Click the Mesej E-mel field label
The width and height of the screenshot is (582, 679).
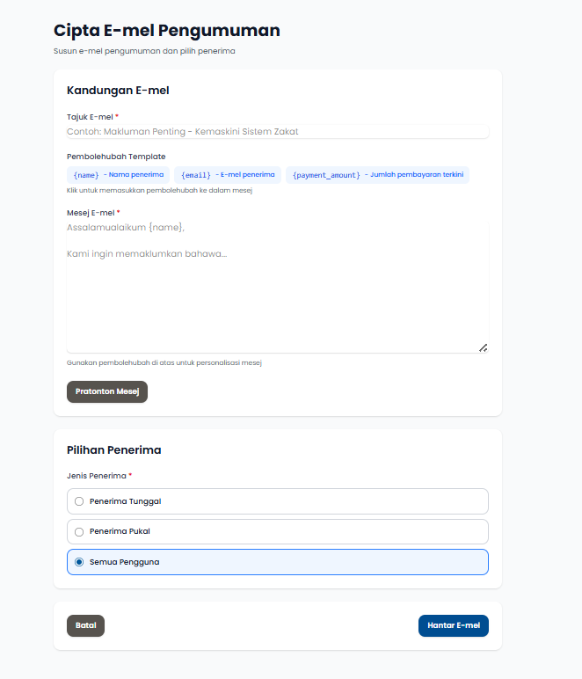[91, 212]
